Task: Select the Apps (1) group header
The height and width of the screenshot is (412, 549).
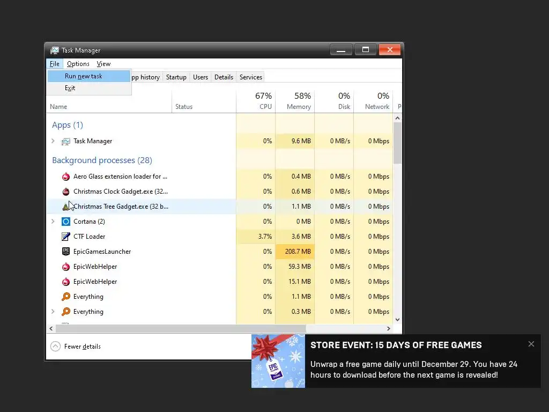Action: click(x=68, y=125)
